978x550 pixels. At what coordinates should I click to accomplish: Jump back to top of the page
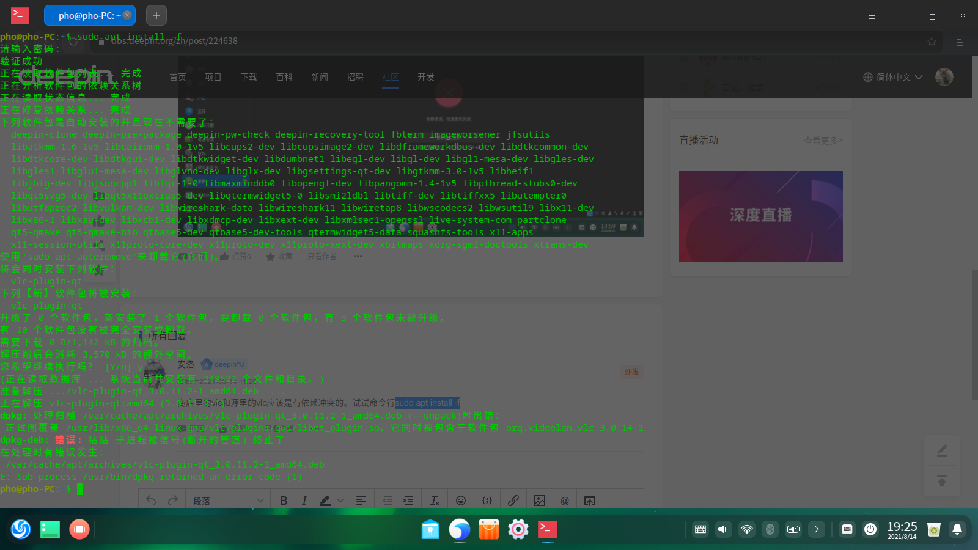pyautogui.click(x=943, y=481)
